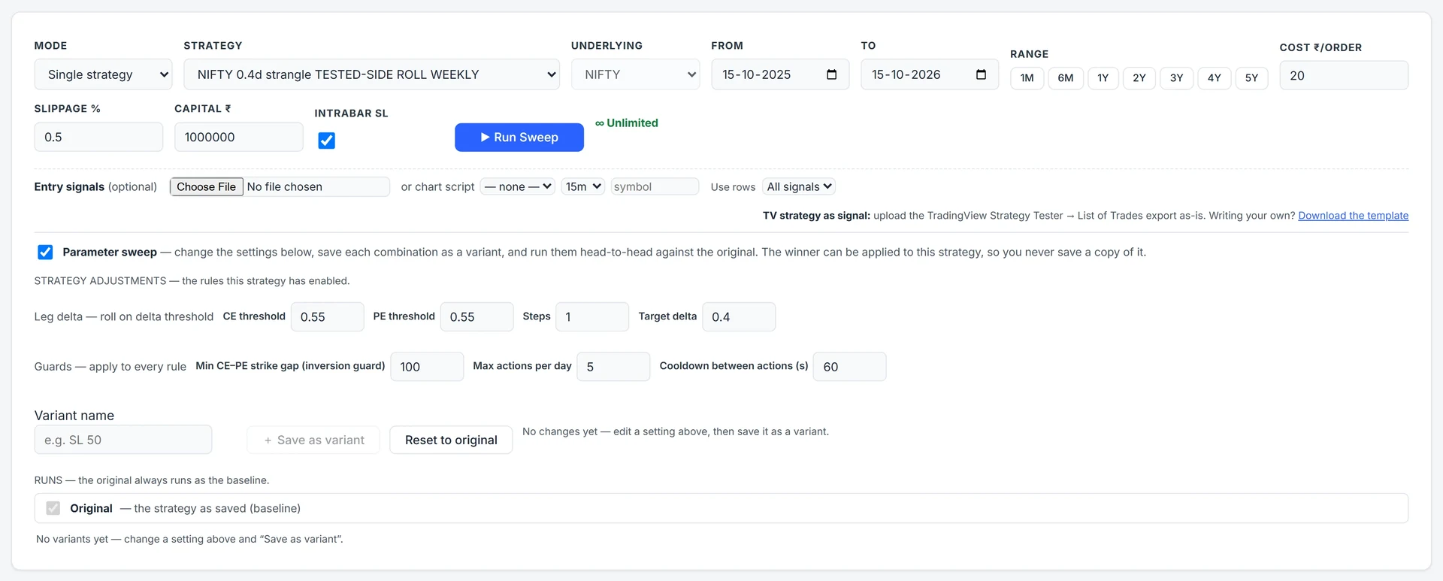
Task: Select the 5Y range preset
Action: click(x=1251, y=78)
